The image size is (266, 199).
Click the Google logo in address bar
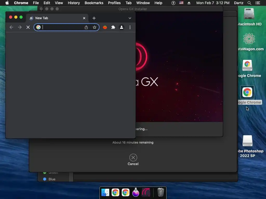pyautogui.click(x=38, y=27)
